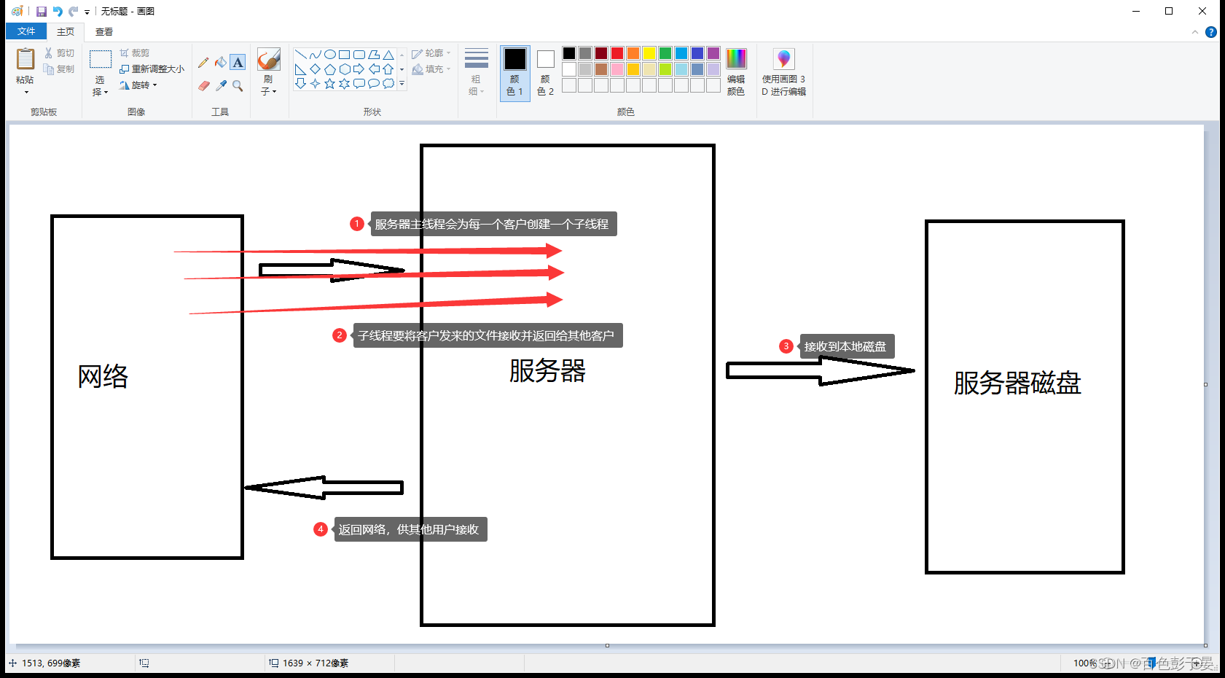Viewport: 1225px width, 678px height.
Task: Pick the purple swatch in the palette
Action: pyautogui.click(x=713, y=53)
